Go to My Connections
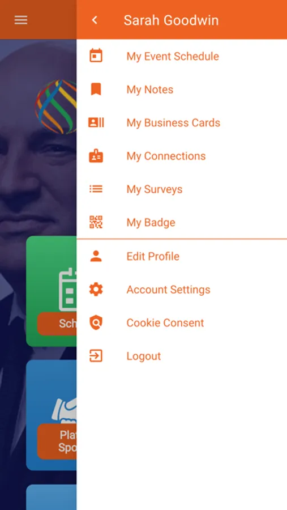Screen dimensions: 287x510 tap(166, 156)
